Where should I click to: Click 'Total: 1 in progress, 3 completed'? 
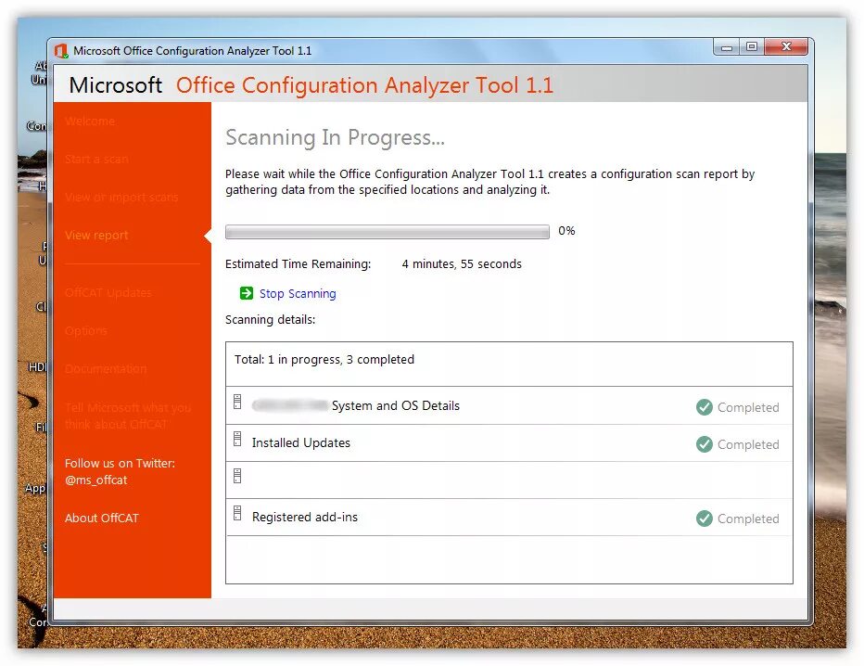(324, 360)
